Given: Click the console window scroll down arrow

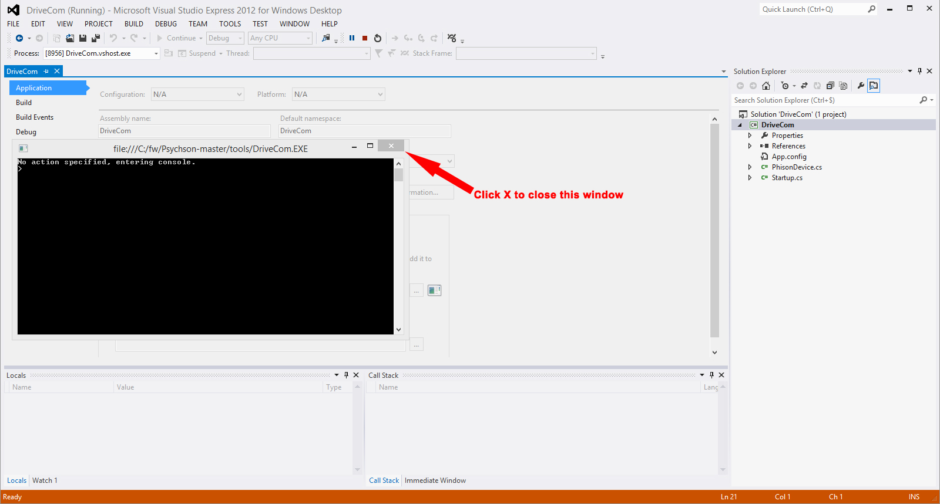Looking at the screenshot, I should [399, 330].
